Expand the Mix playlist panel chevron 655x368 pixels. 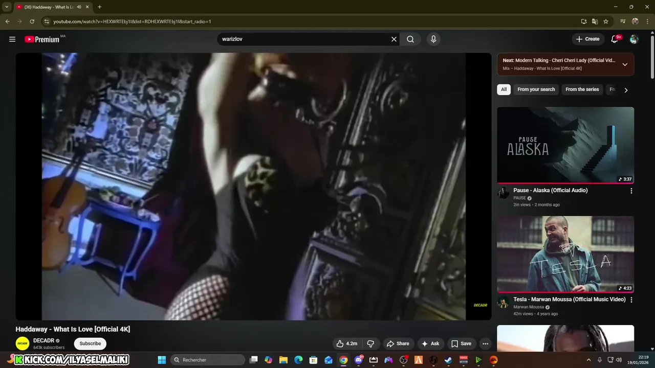pos(625,64)
